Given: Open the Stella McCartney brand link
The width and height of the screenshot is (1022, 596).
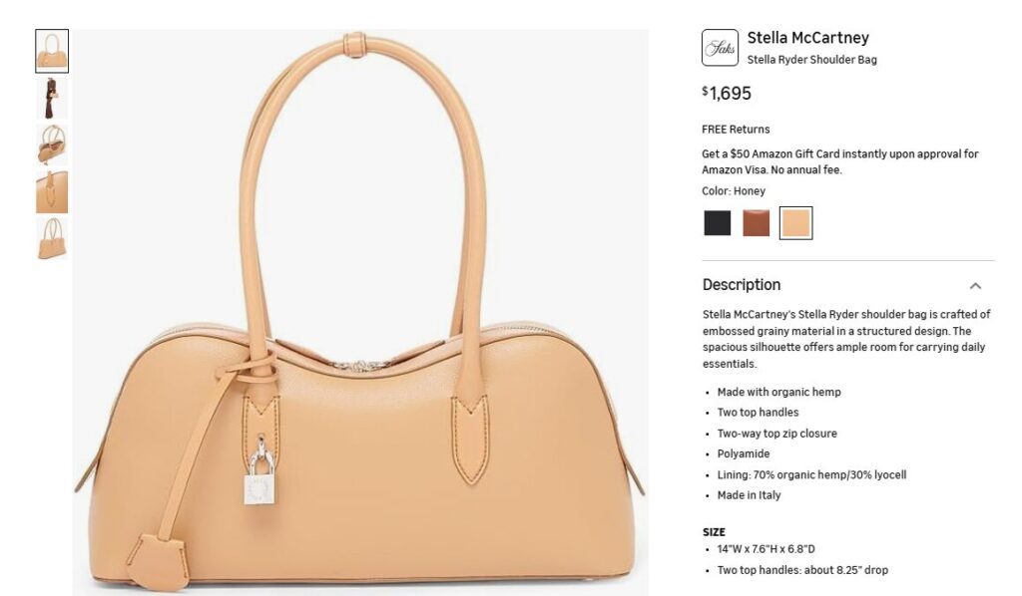Looking at the screenshot, I should point(807,38).
